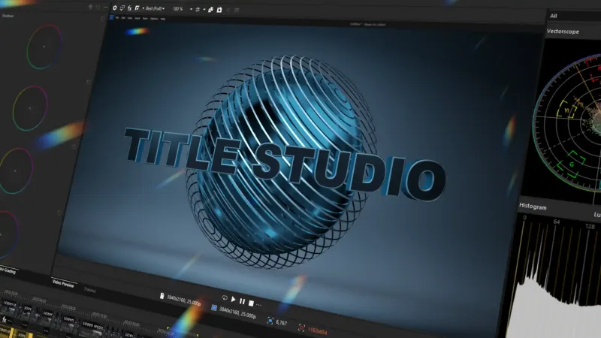Click the Play button
Screen dimensions: 601x338
pyautogui.click(x=233, y=299)
